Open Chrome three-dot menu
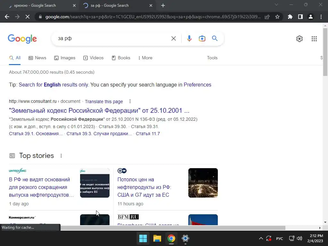Screen dimensions: 328x246 pyautogui.click(x=321, y=17)
